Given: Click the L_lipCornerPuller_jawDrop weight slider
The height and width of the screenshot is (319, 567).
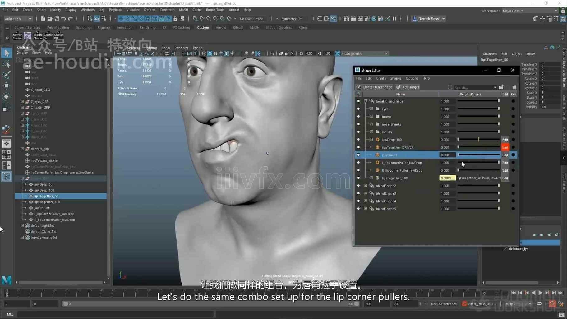Looking at the screenshot, I should [478, 163].
